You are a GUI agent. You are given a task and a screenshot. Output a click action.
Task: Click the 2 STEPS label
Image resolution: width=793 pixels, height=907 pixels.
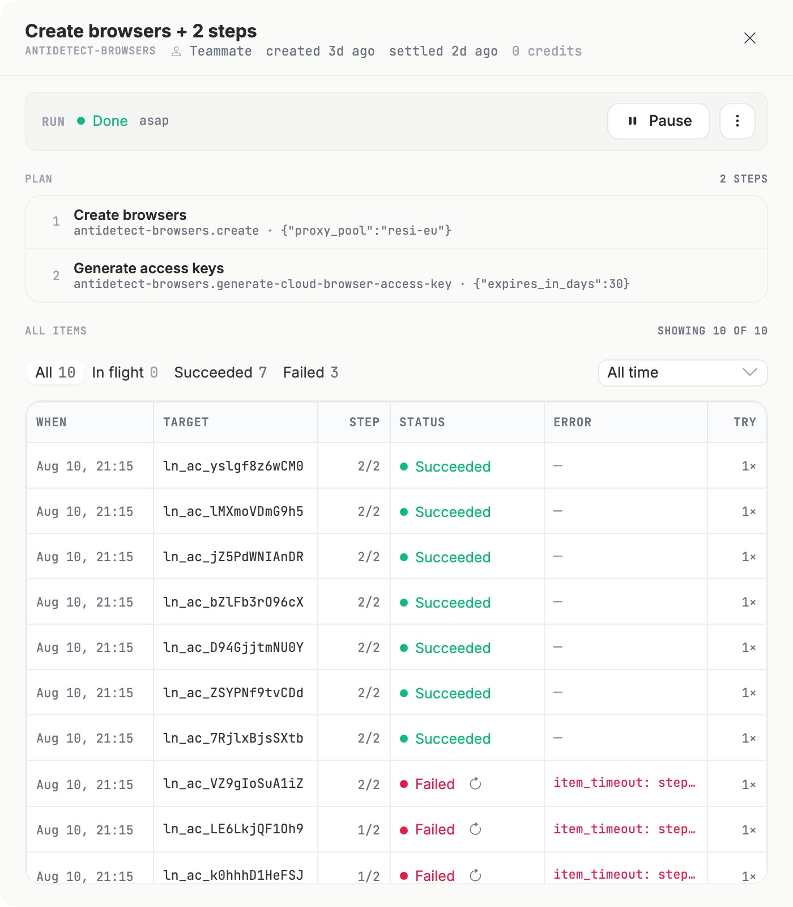(743, 179)
